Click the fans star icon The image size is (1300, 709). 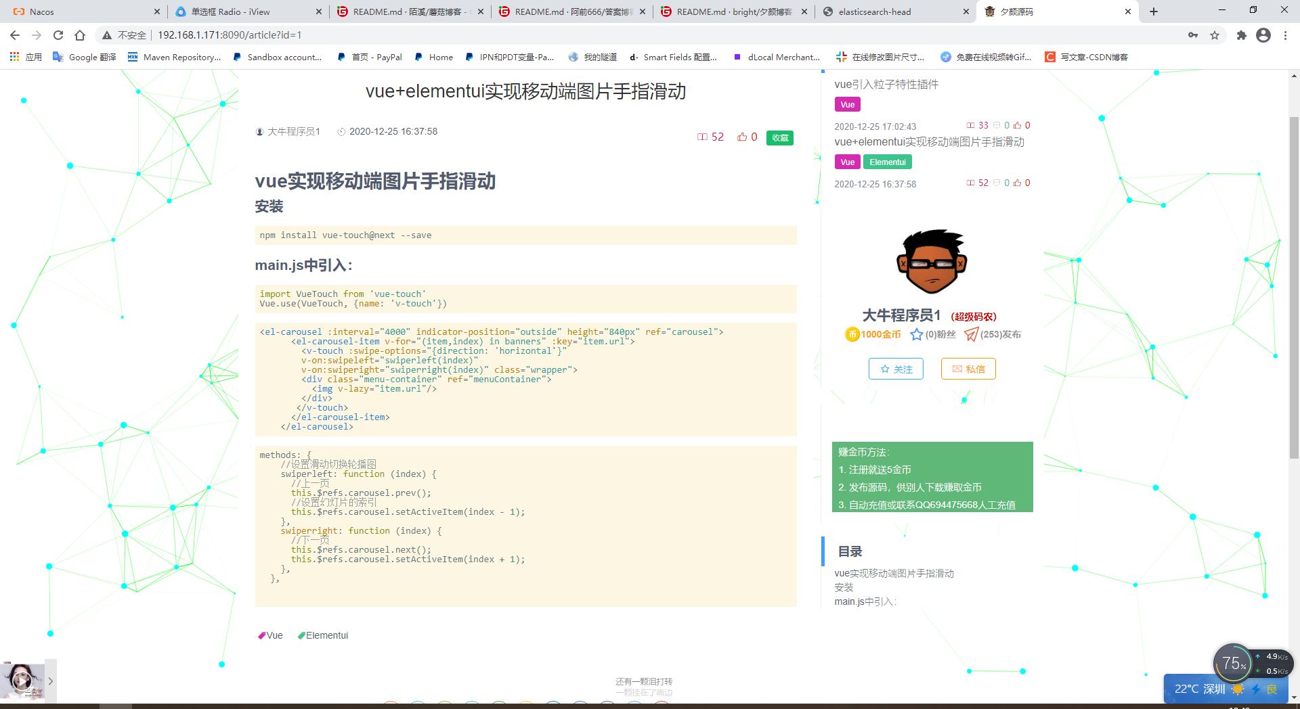(917, 334)
